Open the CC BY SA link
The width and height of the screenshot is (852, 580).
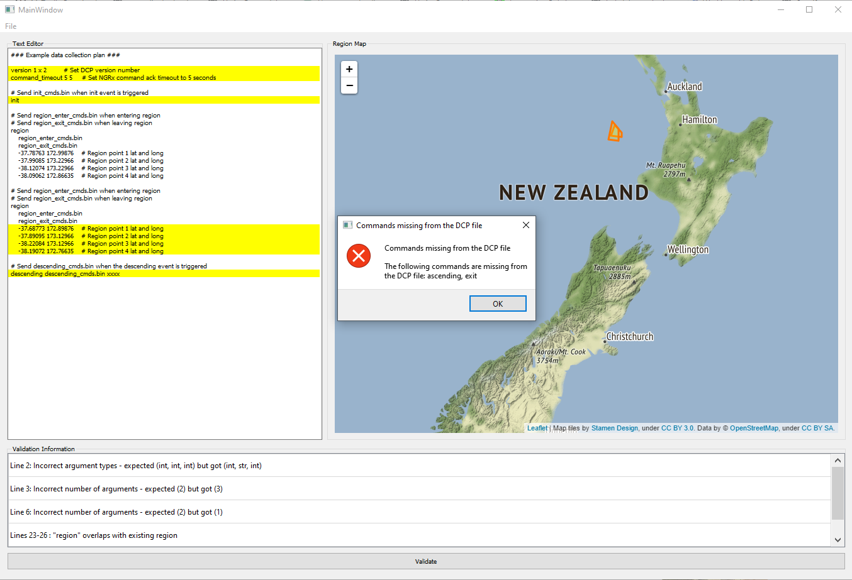(x=817, y=428)
